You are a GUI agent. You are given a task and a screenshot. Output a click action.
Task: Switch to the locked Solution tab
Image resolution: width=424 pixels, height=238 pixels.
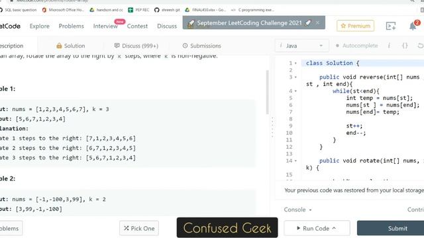tap(71, 46)
